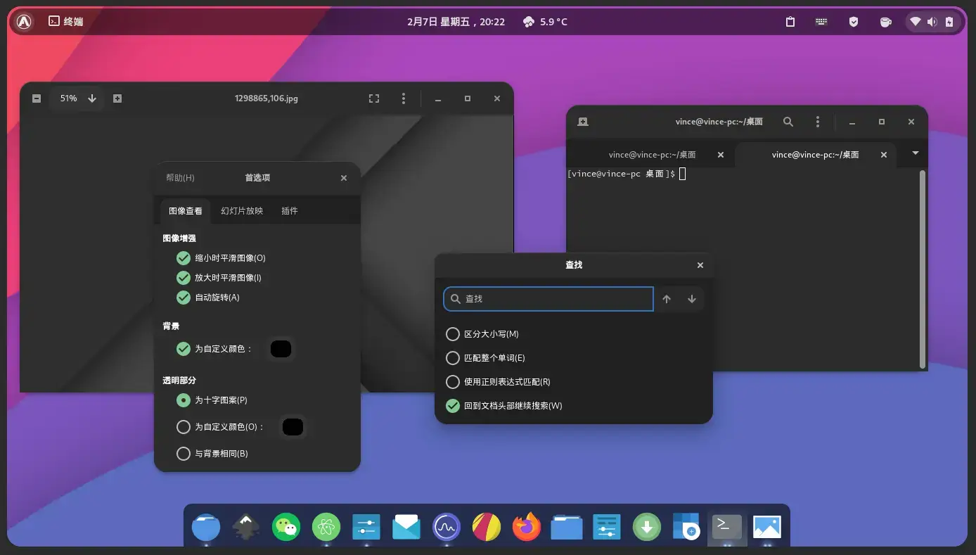
Task: Open the terminal search icon
Action: (x=788, y=121)
